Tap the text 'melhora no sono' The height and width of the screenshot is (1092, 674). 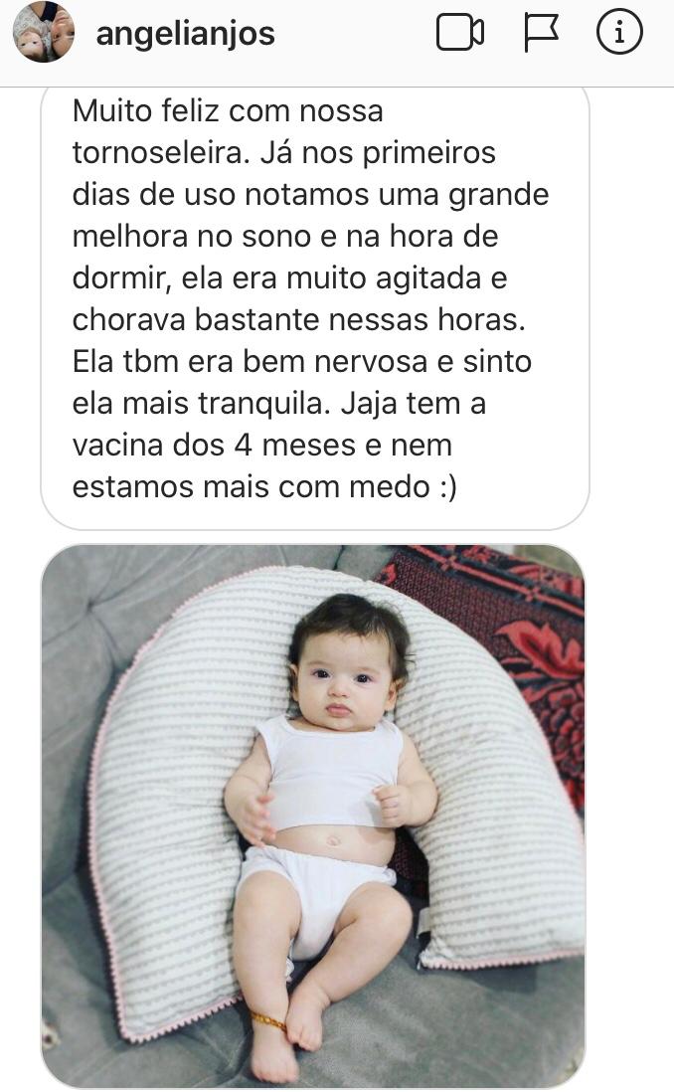(192, 236)
